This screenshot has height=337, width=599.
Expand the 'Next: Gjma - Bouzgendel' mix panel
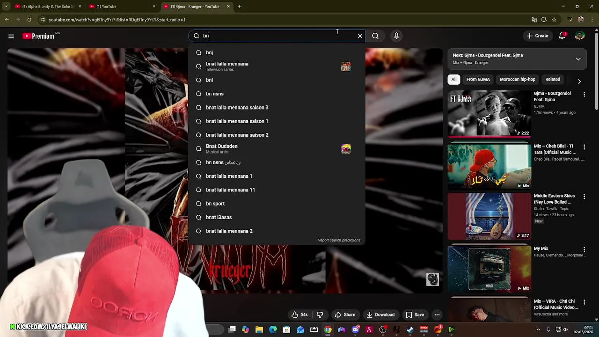point(578,59)
